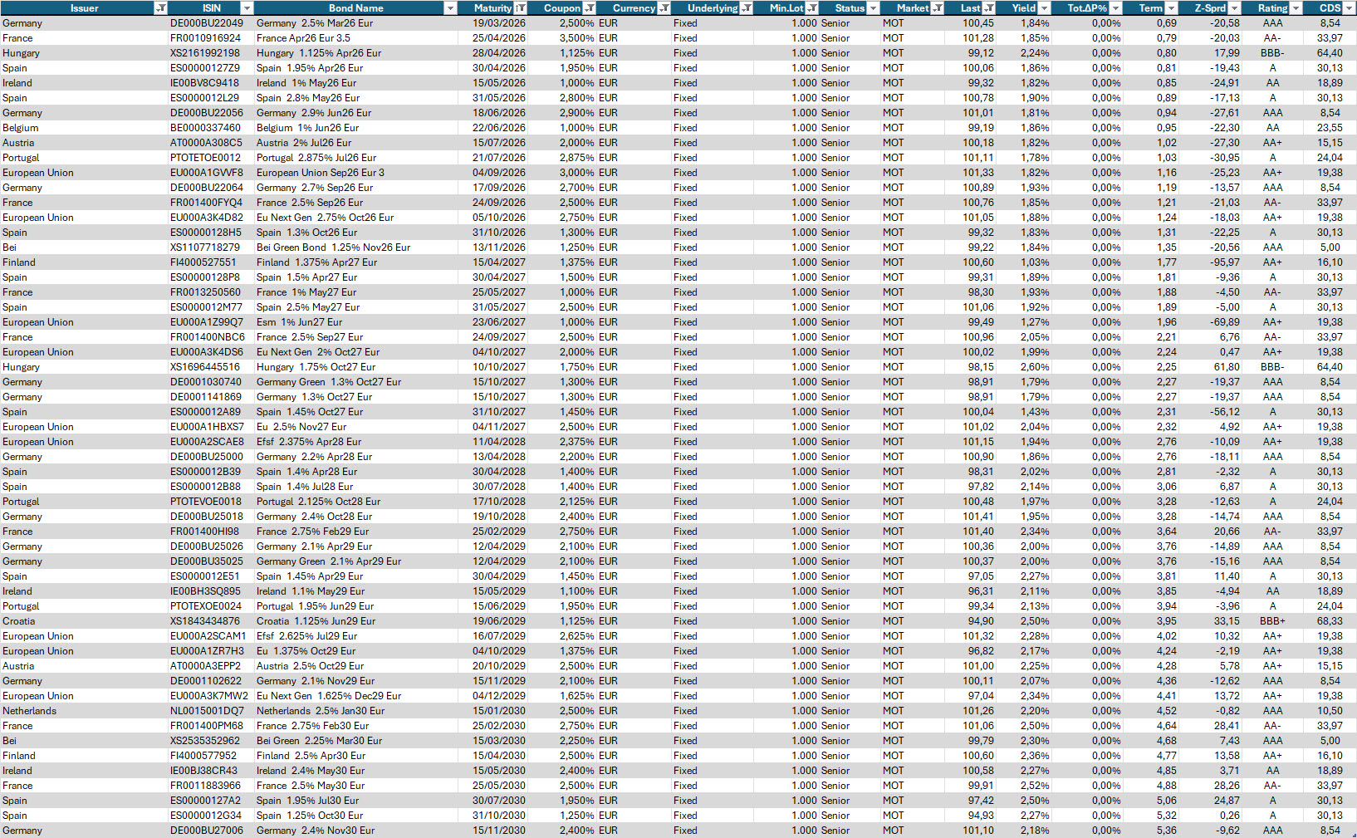
Task: Select ISIN cell NL0015001DQ7
Action: click(x=207, y=711)
